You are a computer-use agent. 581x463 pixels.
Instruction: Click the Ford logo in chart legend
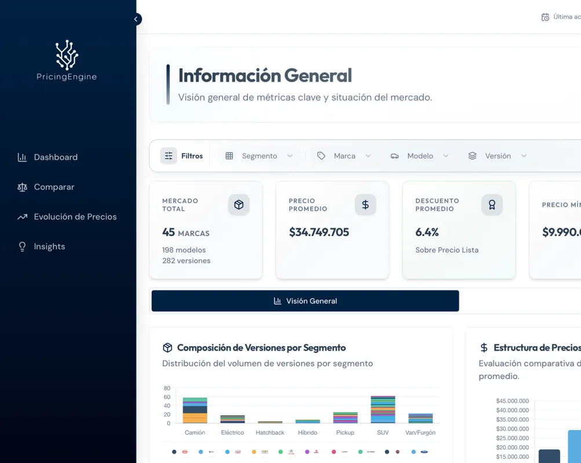(424, 452)
